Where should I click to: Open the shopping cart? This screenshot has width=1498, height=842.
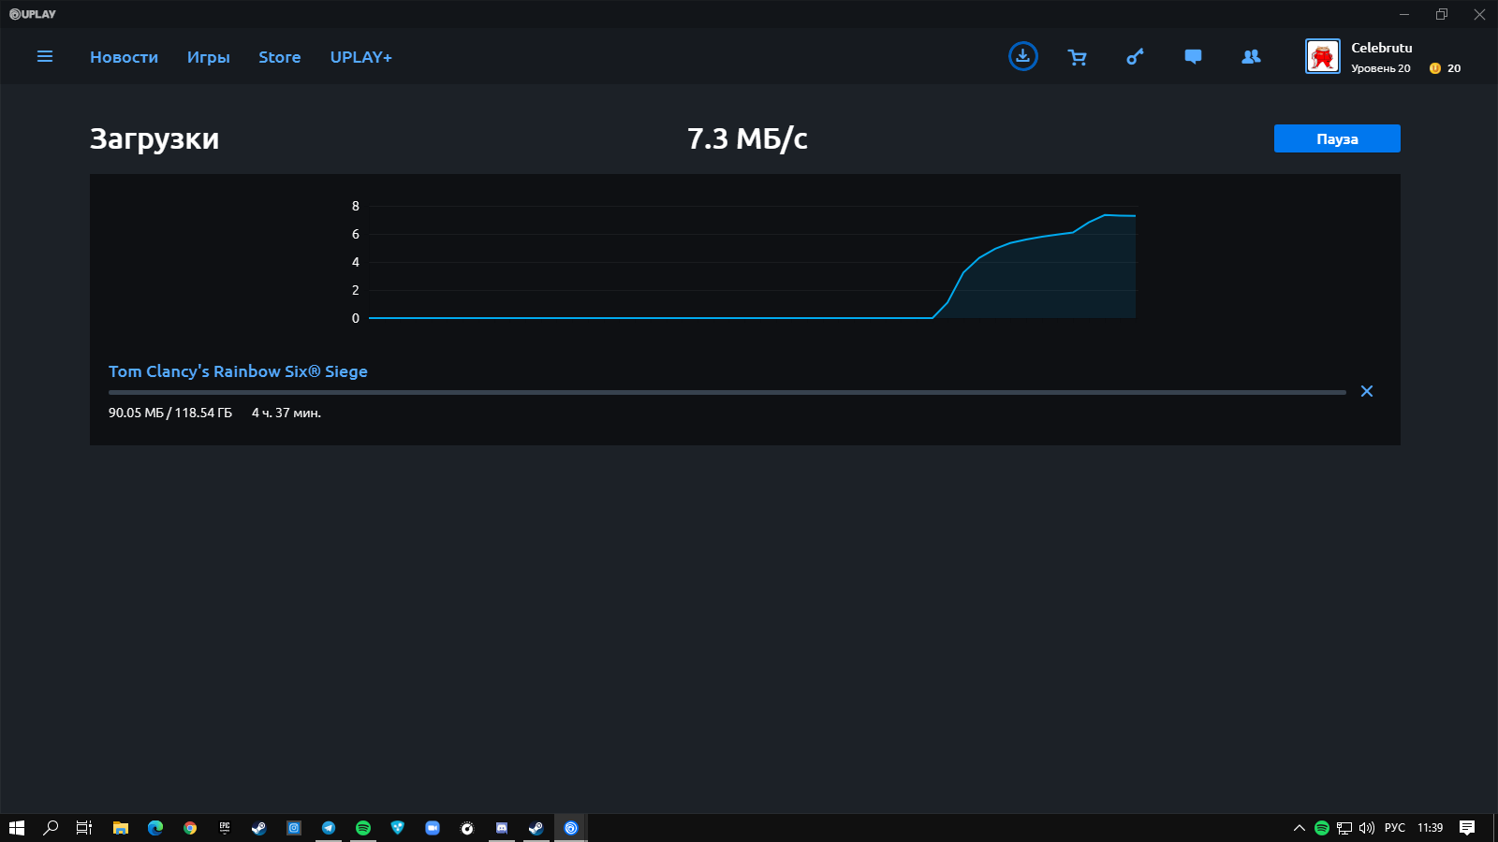coord(1078,57)
